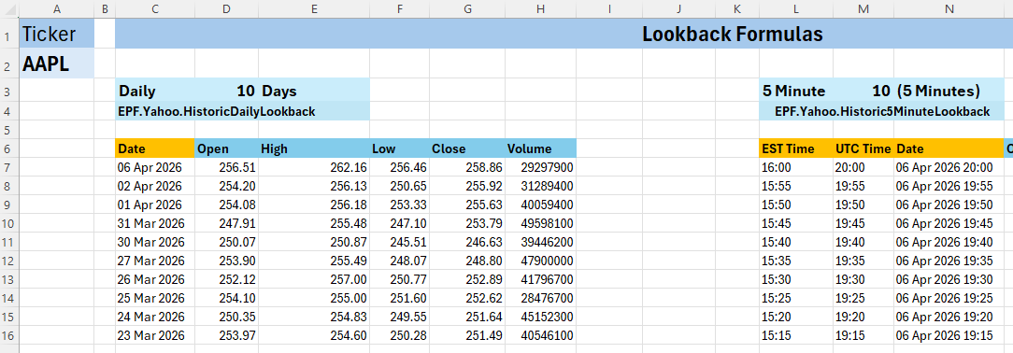Click the EST Time header cell
Image resolution: width=1013 pixels, height=353 pixels.
point(796,149)
